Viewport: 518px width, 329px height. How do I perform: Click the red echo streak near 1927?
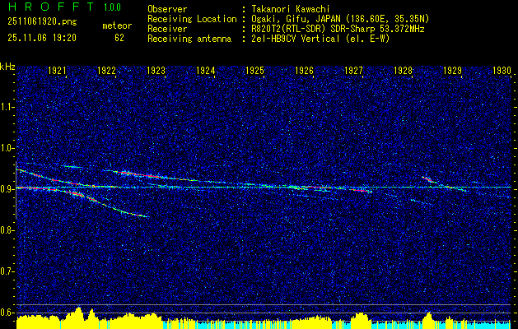(x=361, y=190)
